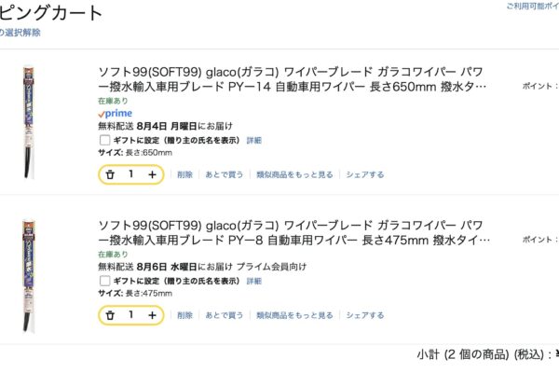Increase quantity of the 475mm wiper
This screenshot has height=373, width=559.
[x=152, y=316]
